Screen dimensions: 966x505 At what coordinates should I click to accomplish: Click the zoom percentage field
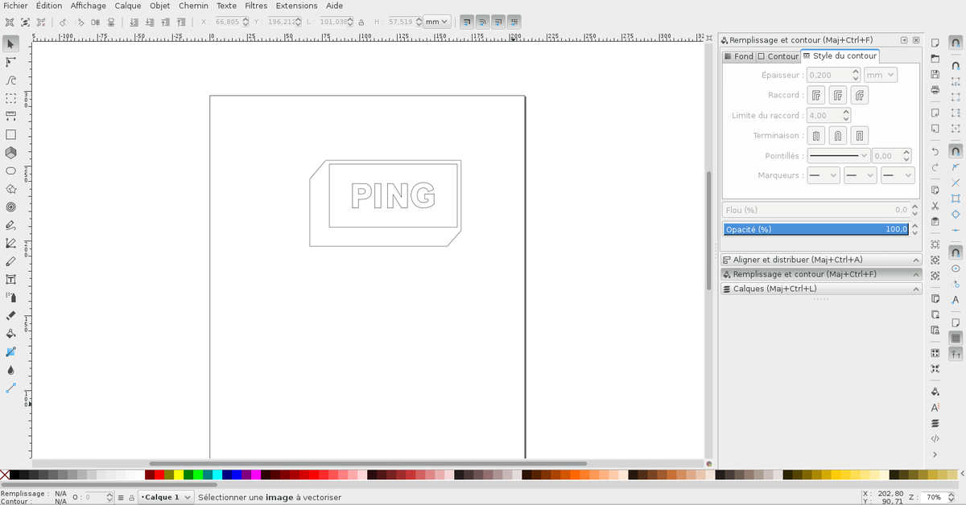pos(934,498)
